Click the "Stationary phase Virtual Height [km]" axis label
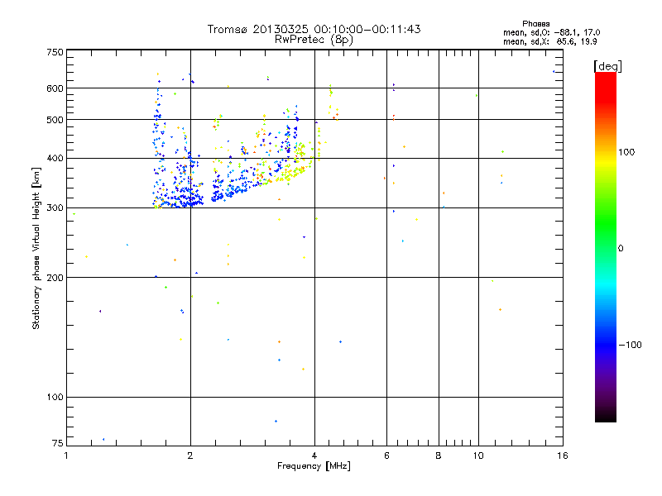Viewport: 662px width, 496px height. 36,248
